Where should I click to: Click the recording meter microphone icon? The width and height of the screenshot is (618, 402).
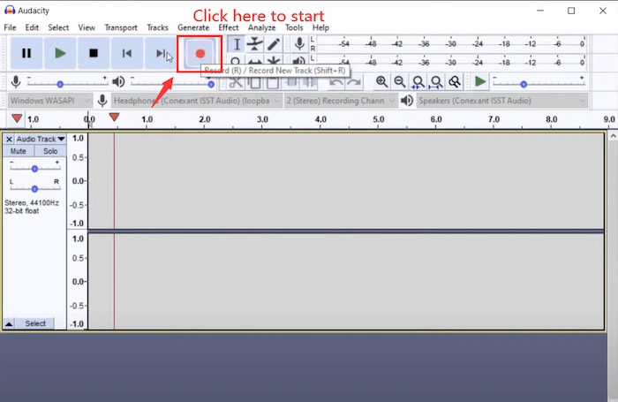coord(299,44)
